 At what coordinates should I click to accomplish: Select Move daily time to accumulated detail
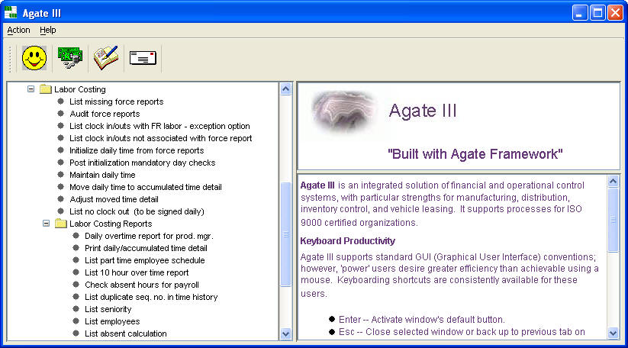tap(146, 187)
